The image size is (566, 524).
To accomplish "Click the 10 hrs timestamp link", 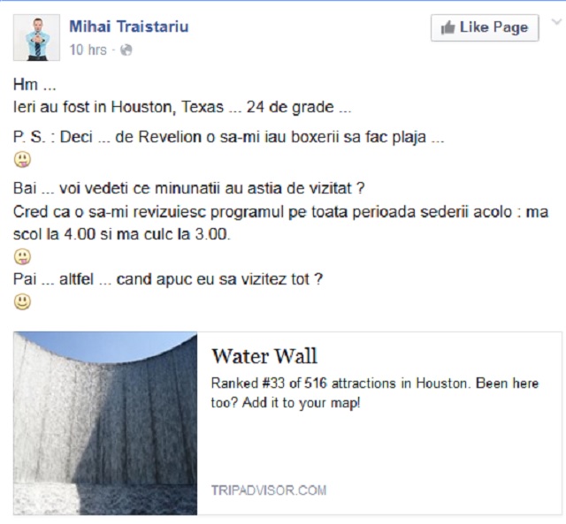I will click(x=88, y=49).
